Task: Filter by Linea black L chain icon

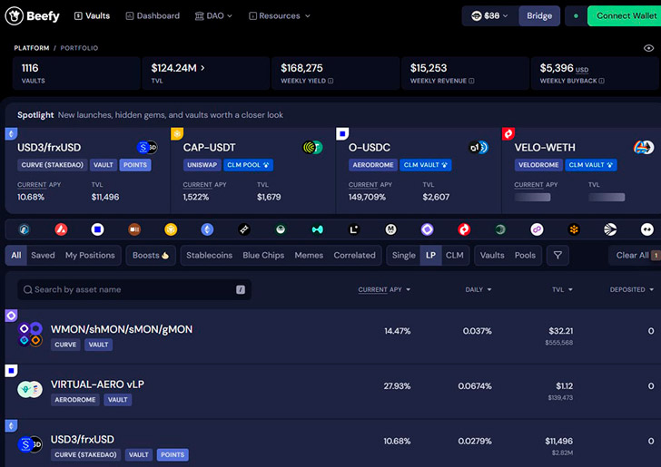Action: coord(354,229)
